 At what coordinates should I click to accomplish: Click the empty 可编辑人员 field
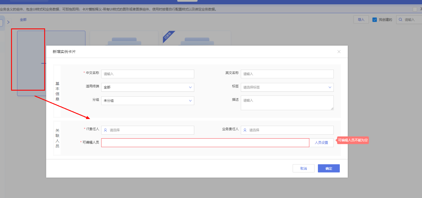click(205, 143)
